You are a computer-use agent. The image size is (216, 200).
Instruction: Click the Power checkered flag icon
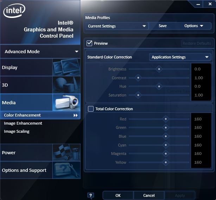(66, 152)
